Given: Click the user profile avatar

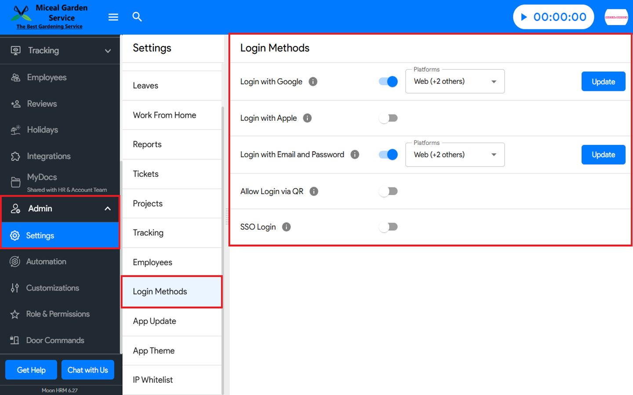Looking at the screenshot, I should click(616, 17).
